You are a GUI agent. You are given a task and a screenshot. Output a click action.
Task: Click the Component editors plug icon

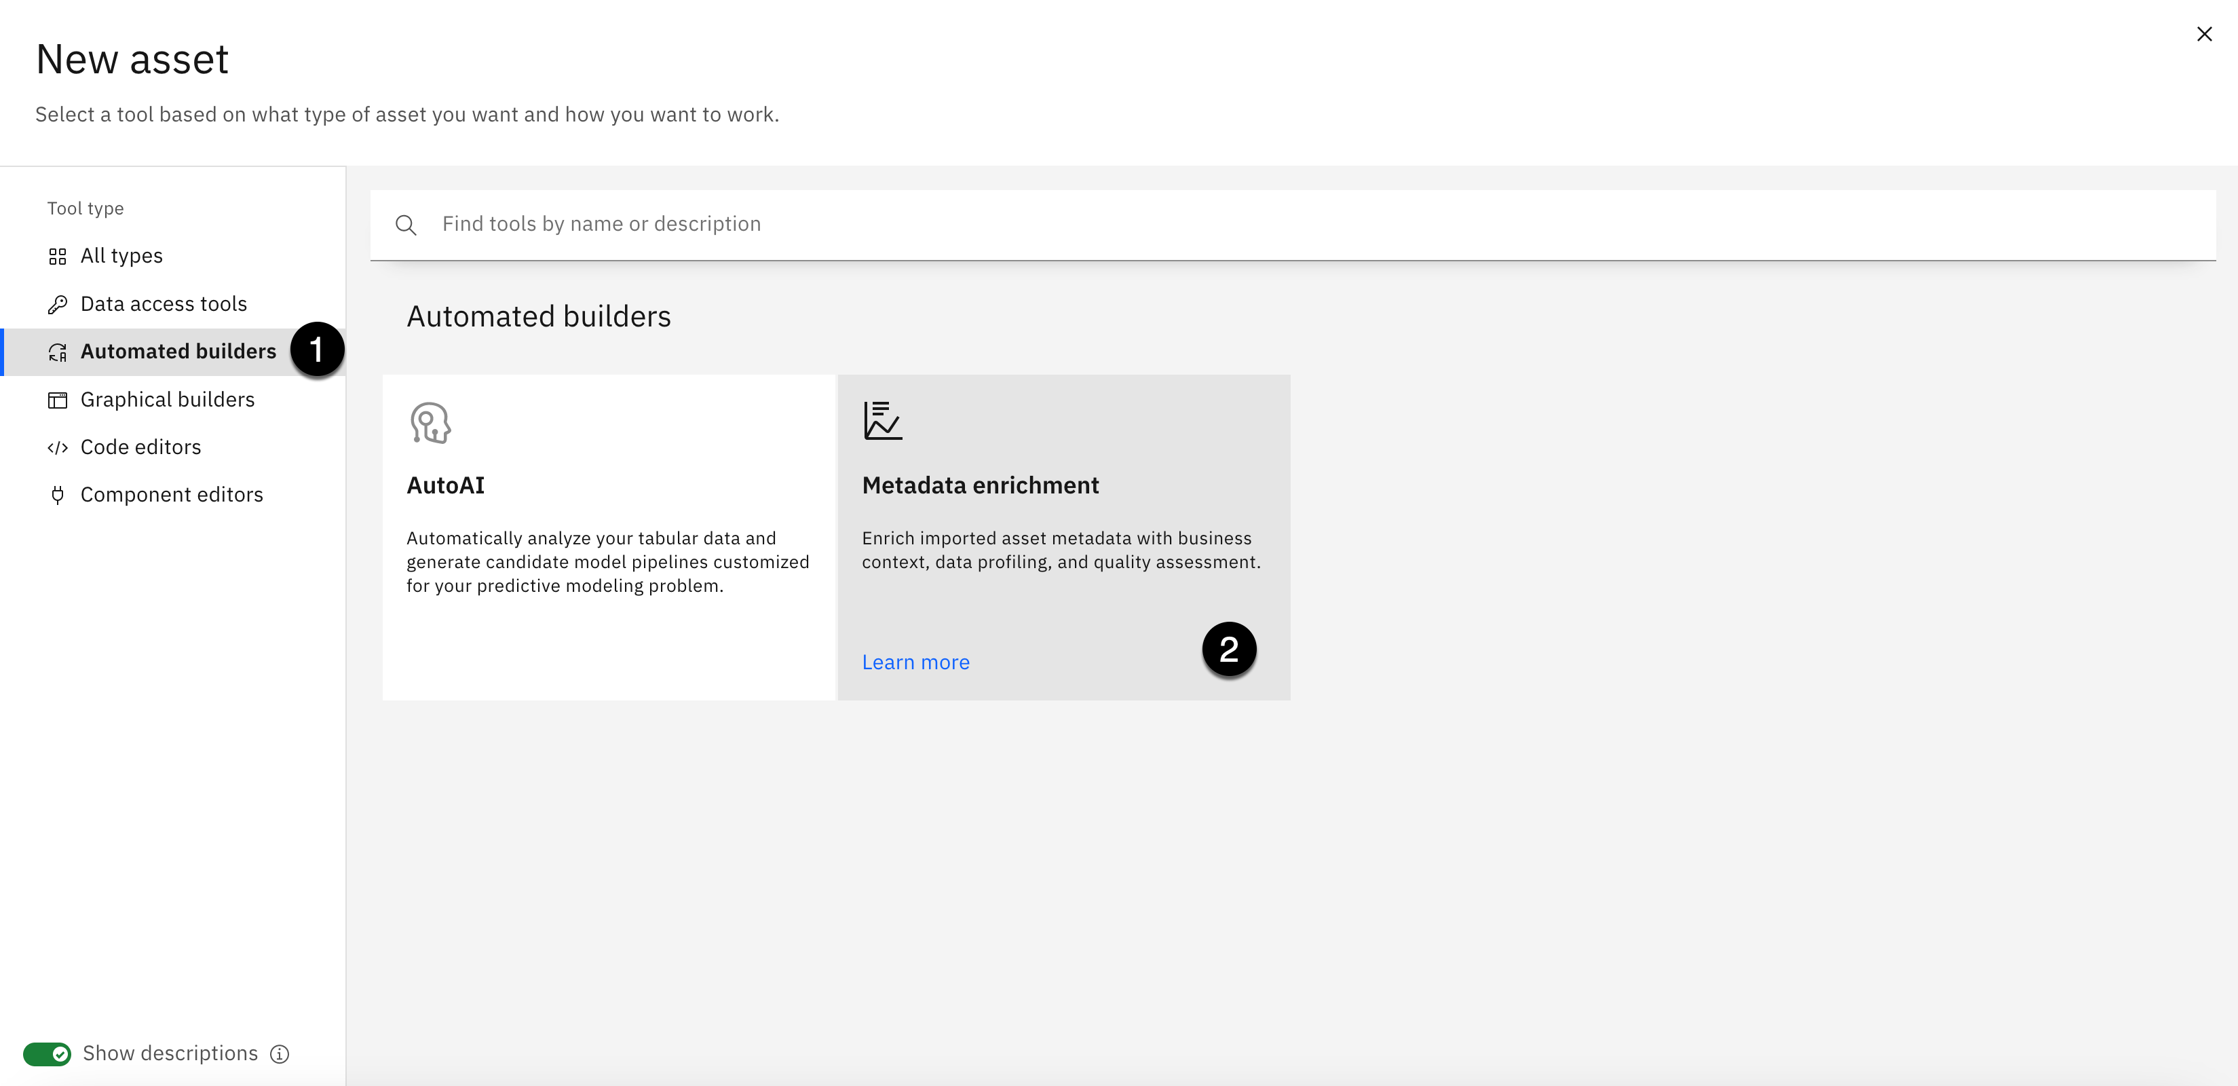pos(57,495)
